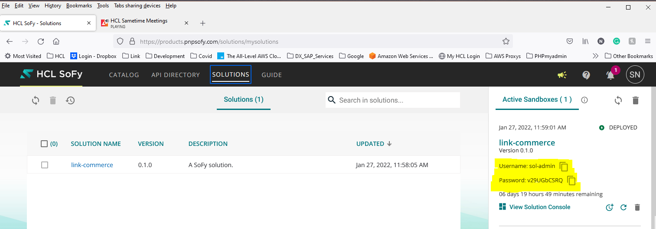Open the solutions history clock icon
656x229 pixels.
[70, 100]
